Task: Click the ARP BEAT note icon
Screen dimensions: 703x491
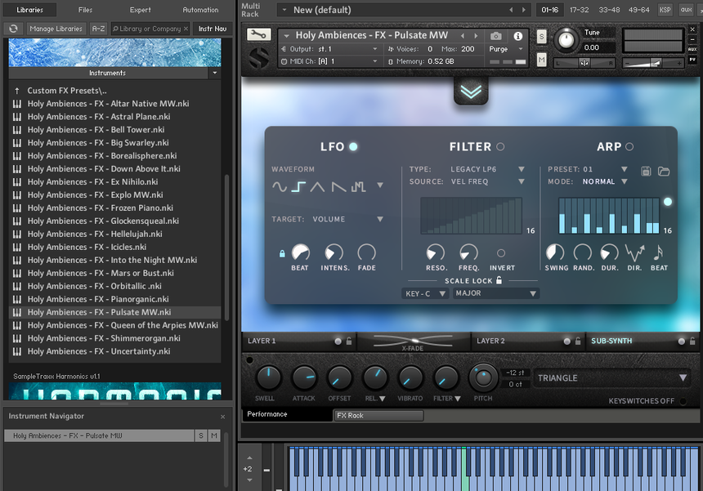Action: (x=658, y=252)
